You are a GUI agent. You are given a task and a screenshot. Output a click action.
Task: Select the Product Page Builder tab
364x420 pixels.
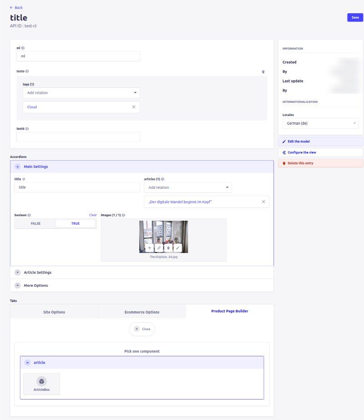(230, 311)
